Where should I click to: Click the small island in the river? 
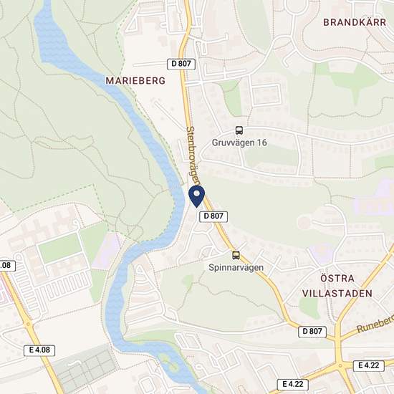click(169, 362)
